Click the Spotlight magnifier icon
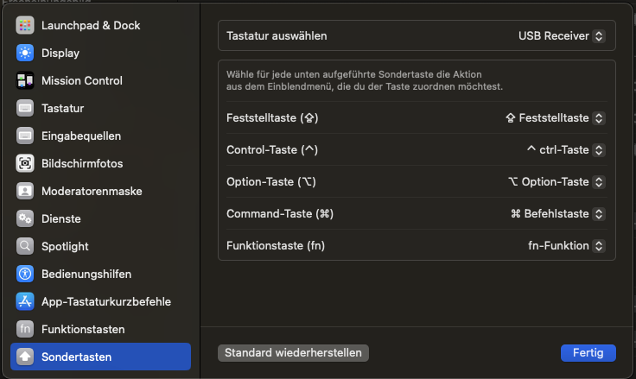 pyautogui.click(x=25, y=246)
